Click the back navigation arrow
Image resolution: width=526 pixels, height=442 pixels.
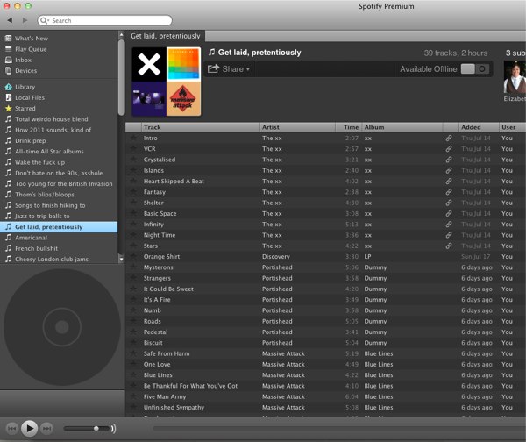[10, 20]
